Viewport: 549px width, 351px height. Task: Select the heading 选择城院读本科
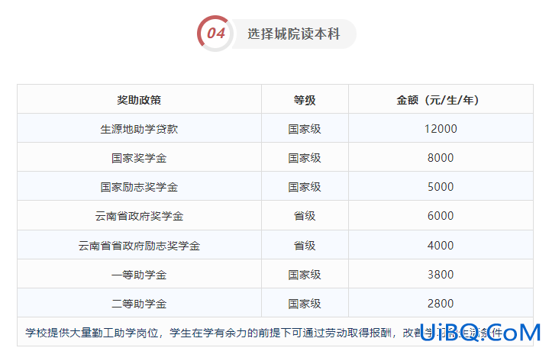pos(294,34)
